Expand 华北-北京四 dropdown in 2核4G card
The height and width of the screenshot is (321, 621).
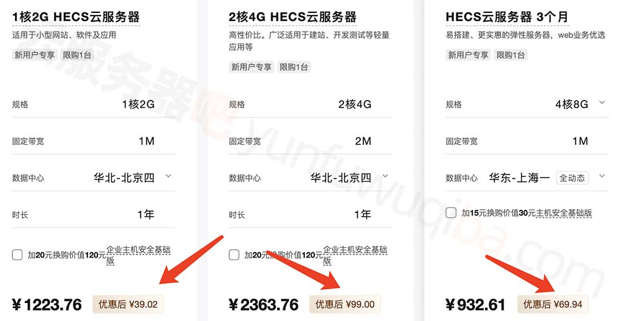pos(385,176)
